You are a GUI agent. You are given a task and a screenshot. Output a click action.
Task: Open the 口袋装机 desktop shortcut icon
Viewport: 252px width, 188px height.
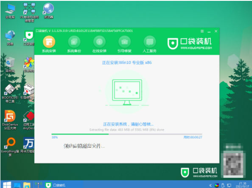(28, 38)
